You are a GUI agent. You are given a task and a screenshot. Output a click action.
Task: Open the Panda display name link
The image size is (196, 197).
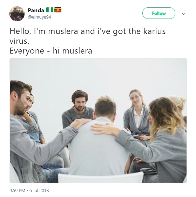36,10
